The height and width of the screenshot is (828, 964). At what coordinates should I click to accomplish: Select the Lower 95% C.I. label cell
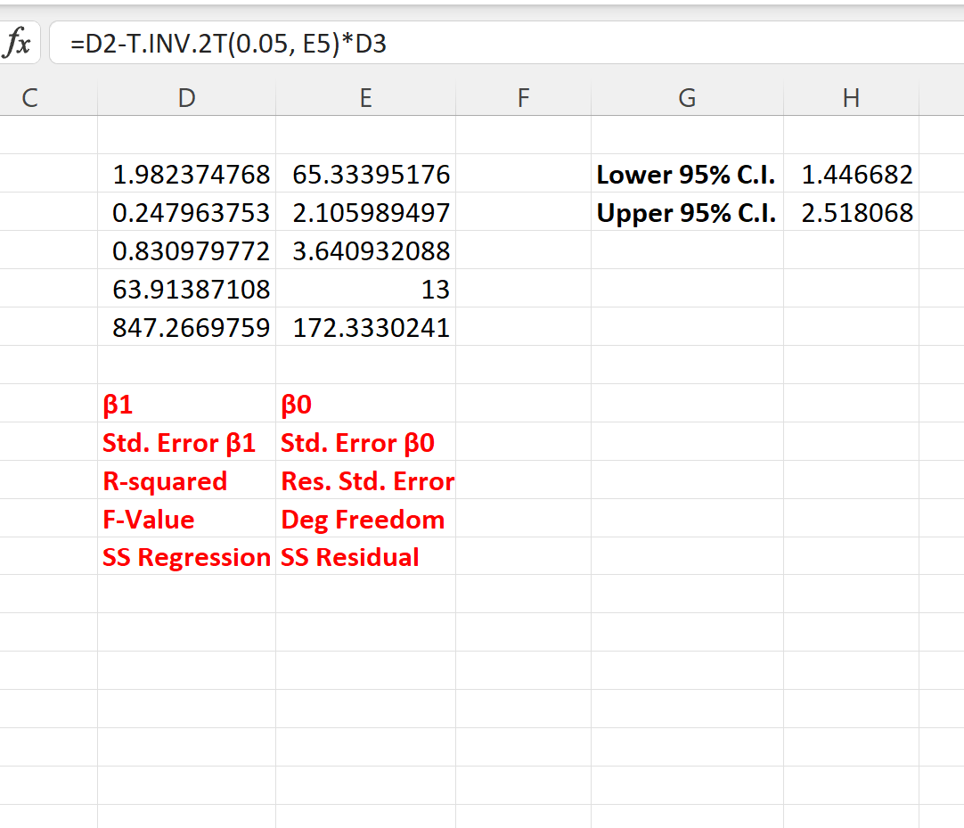(x=687, y=175)
